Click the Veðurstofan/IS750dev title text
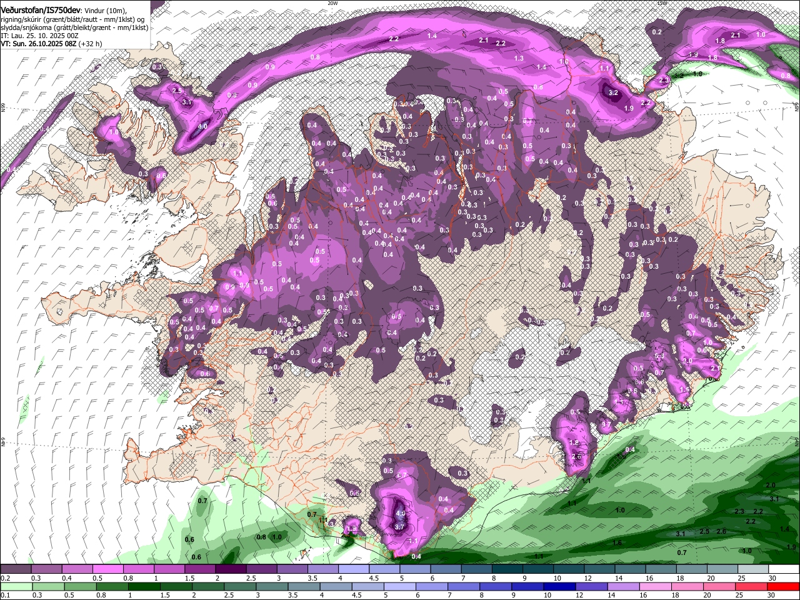The height and width of the screenshot is (600, 800). point(40,9)
